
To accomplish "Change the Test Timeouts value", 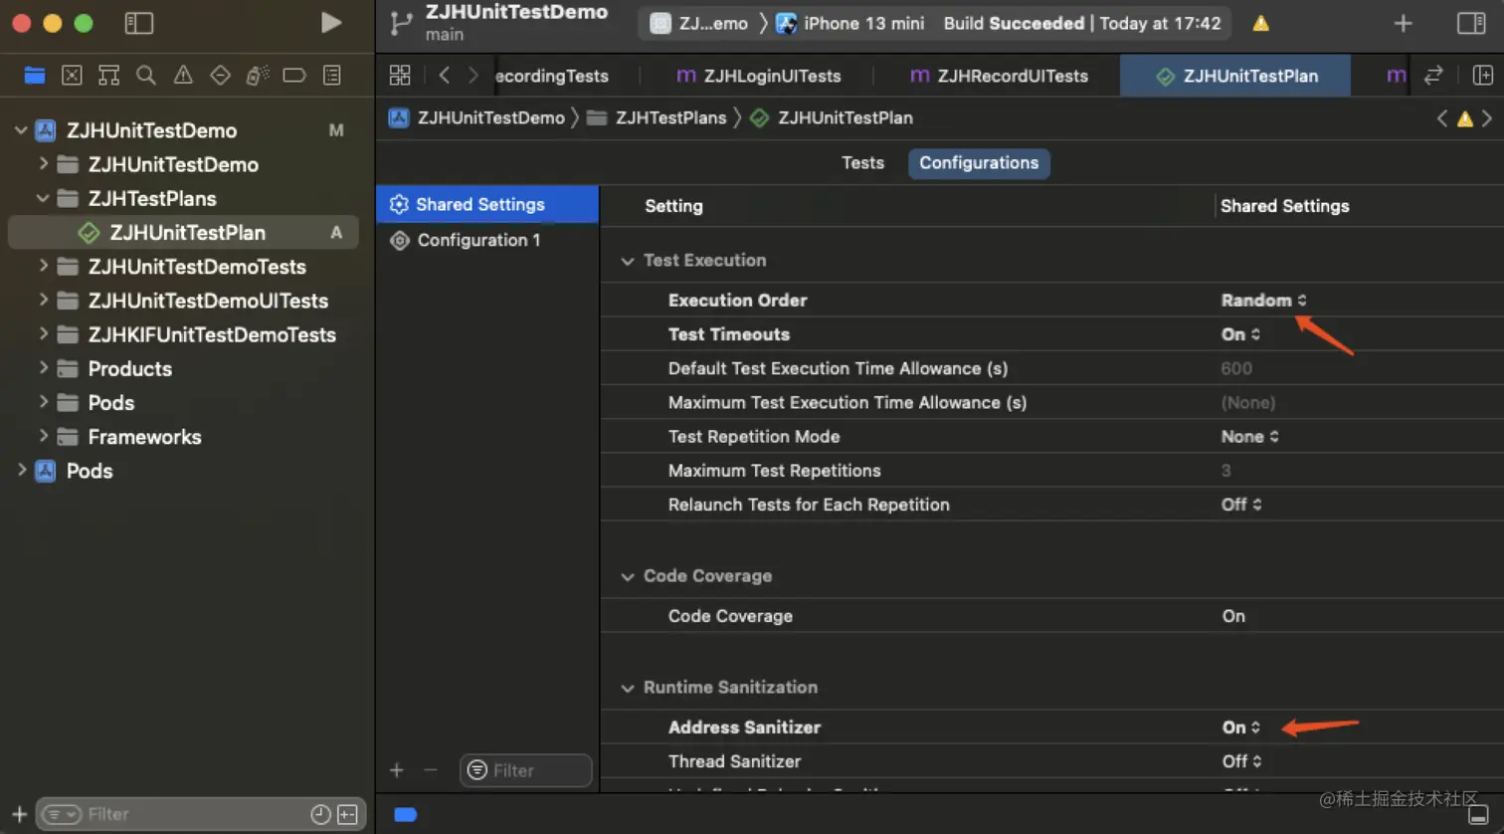I will point(1240,334).
